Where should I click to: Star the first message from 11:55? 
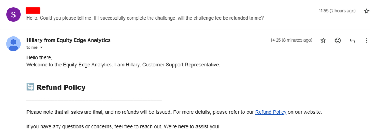[366, 11]
